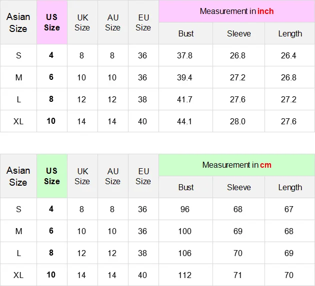Image resolution: width=315 pixels, height=286 pixels.
Task: Select the Bust value 112 in cm table
Action: click(x=185, y=275)
